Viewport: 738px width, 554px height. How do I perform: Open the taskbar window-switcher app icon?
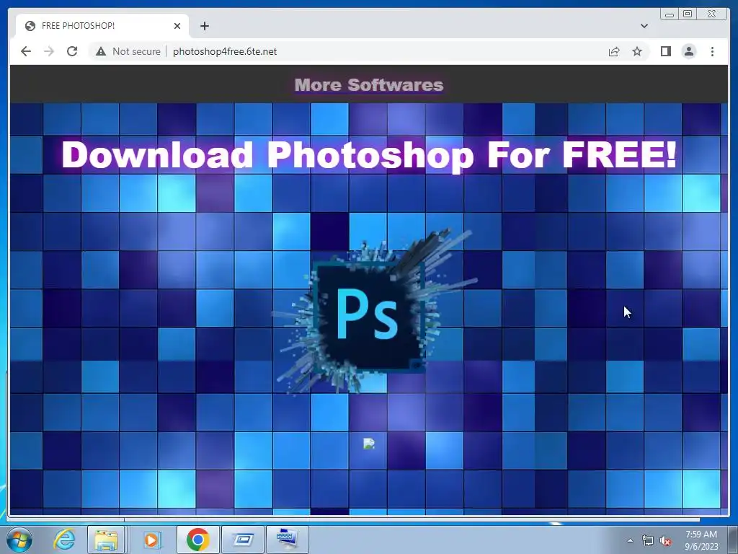pos(243,540)
